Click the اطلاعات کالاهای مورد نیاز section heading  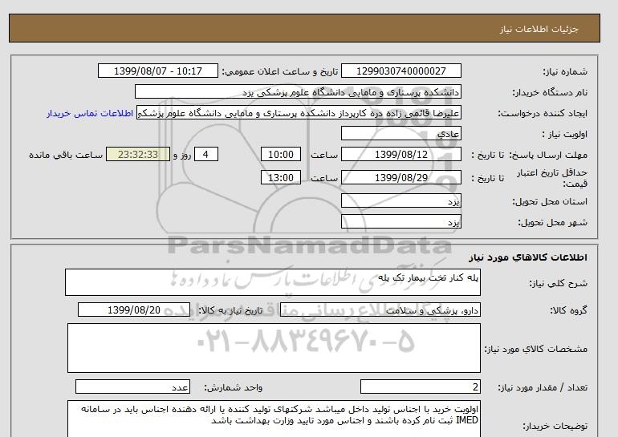click(x=528, y=257)
